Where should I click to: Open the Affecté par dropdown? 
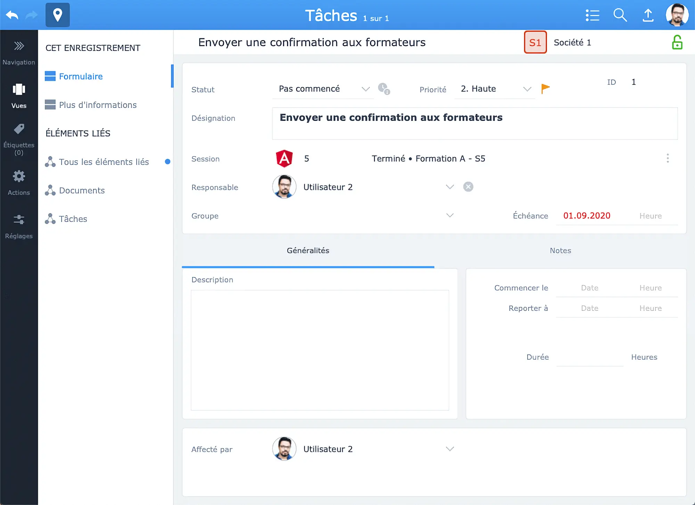450,449
